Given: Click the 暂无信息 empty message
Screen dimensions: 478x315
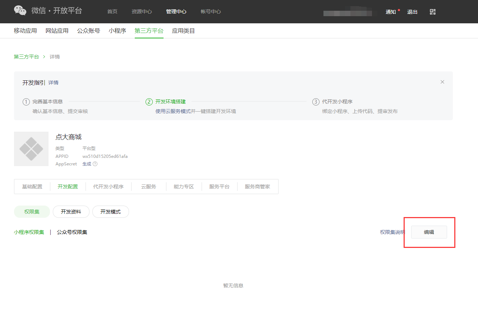Looking at the screenshot, I should (x=233, y=286).
